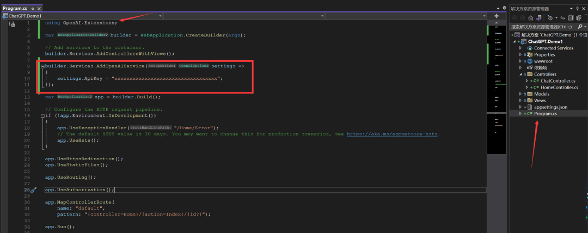Click the Collapse All icon in Solution Explorer
Image resolution: width=588 pixels, height=233 pixels.
[x=571, y=17]
